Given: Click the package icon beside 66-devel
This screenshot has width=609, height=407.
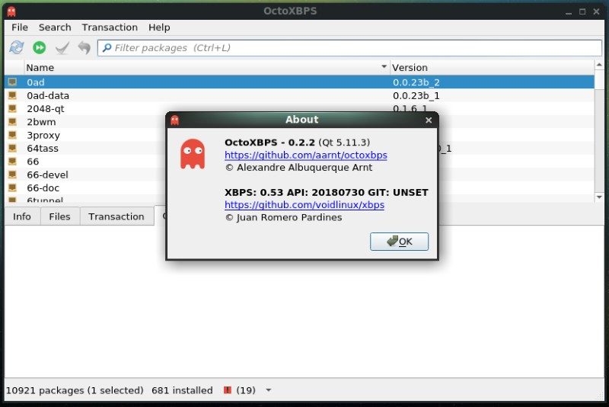Looking at the screenshot, I should 12,175.
